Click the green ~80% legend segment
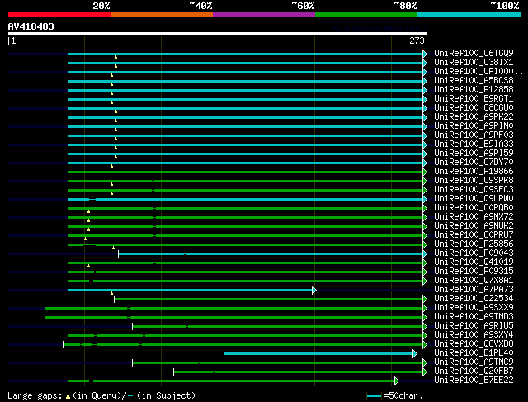 click(x=365, y=15)
